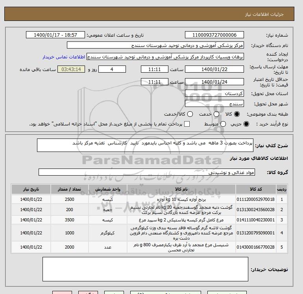Click the response deadline date 1400/01/22 field
Screen dimensions: 303x294
(214, 69)
